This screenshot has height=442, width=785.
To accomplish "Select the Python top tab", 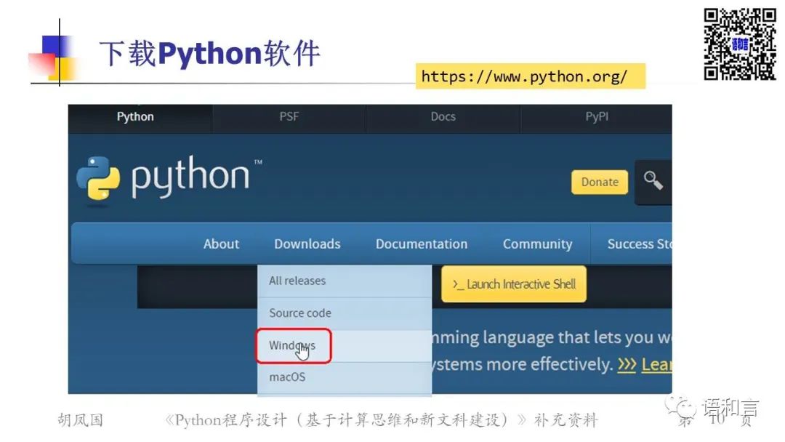I will tap(135, 116).
